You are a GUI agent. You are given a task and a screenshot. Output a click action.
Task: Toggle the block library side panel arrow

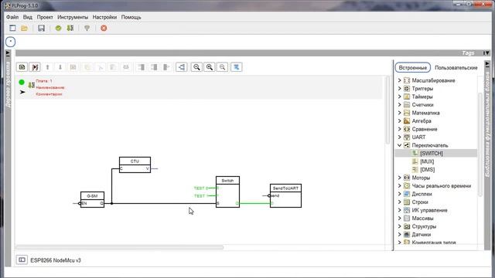point(487,64)
